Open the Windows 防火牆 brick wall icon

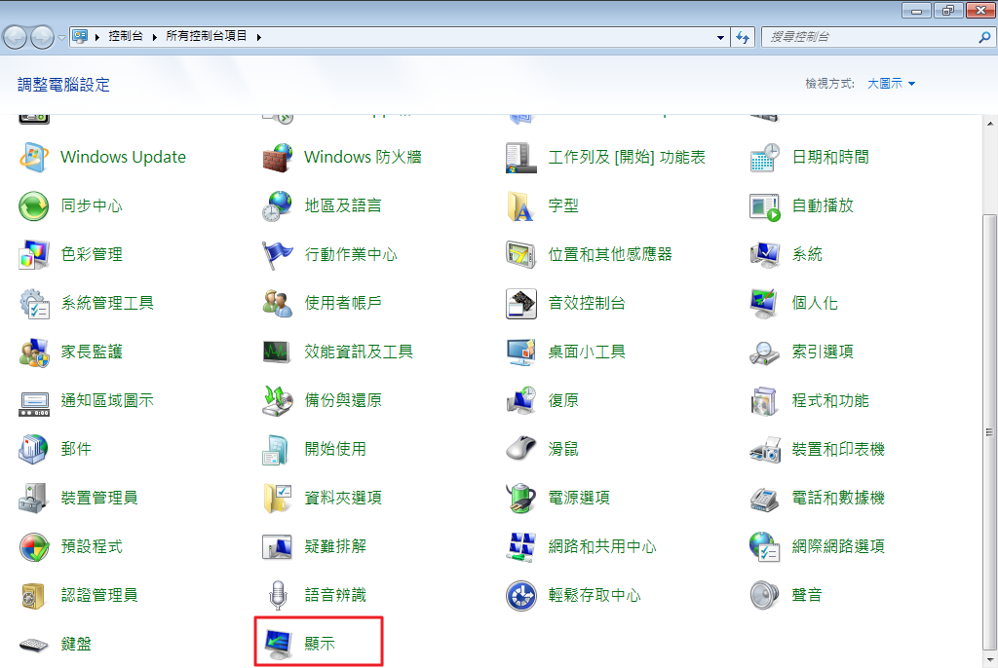pos(278,157)
